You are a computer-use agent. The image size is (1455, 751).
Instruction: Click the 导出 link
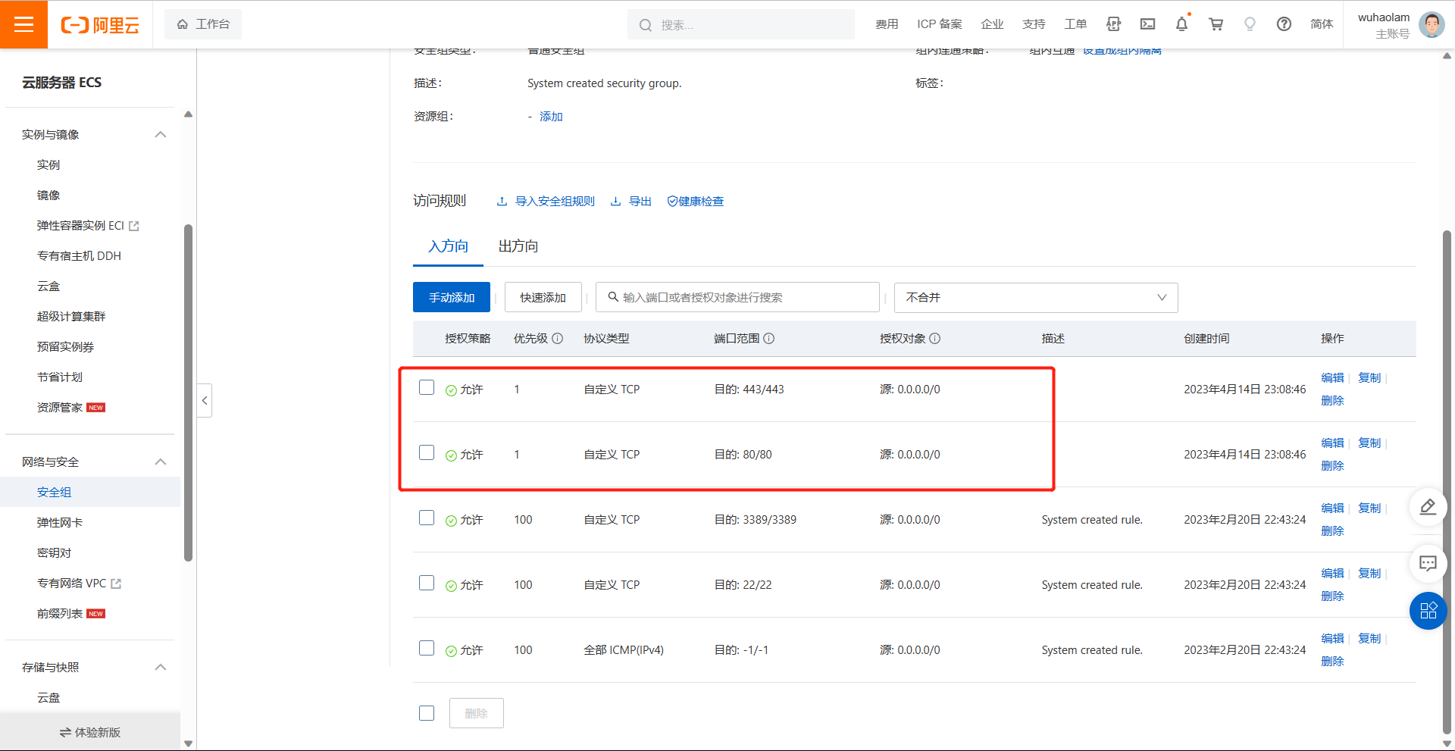coord(631,202)
